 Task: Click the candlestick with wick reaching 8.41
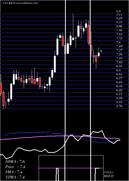click(x=73, y=27)
